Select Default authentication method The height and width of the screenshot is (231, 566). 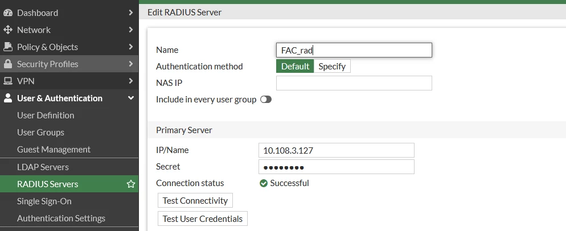[295, 67]
